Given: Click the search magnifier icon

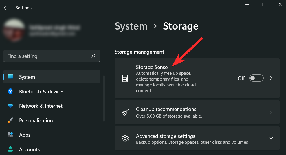Looking at the screenshot, I should [x=93, y=56].
